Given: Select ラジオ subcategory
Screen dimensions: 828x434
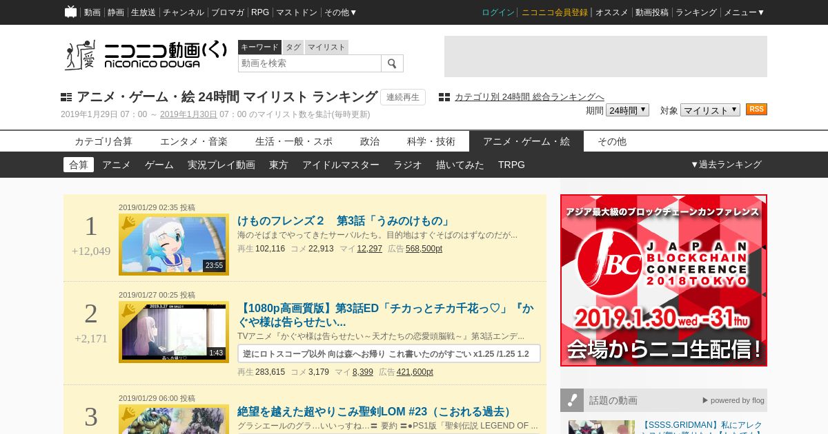Looking at the screenshot, I should tap(408, 165).
